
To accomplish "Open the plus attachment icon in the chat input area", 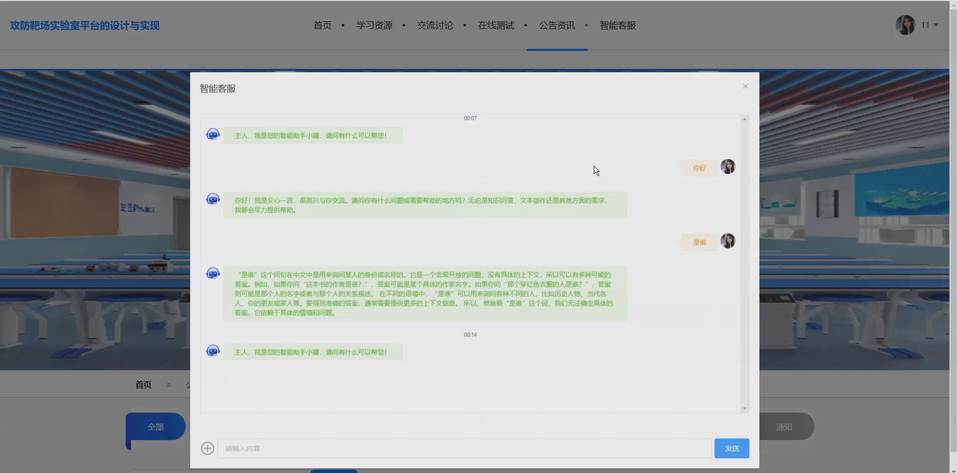I will 207,448.
